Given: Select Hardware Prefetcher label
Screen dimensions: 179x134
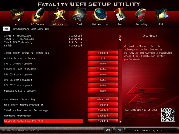Looking at the screenshot, I should [17, 116].
